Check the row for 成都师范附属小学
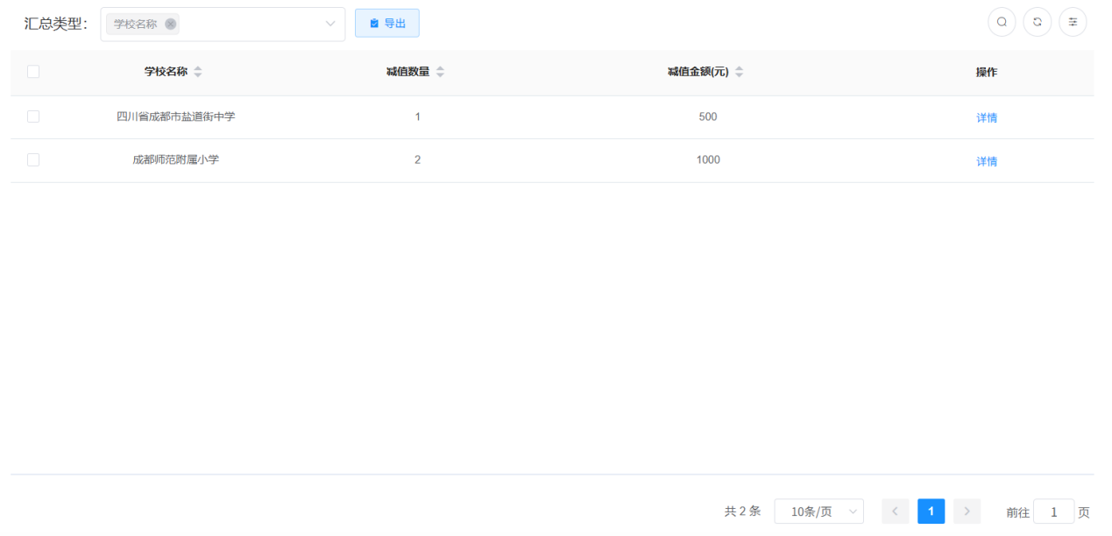 [33, 159]
